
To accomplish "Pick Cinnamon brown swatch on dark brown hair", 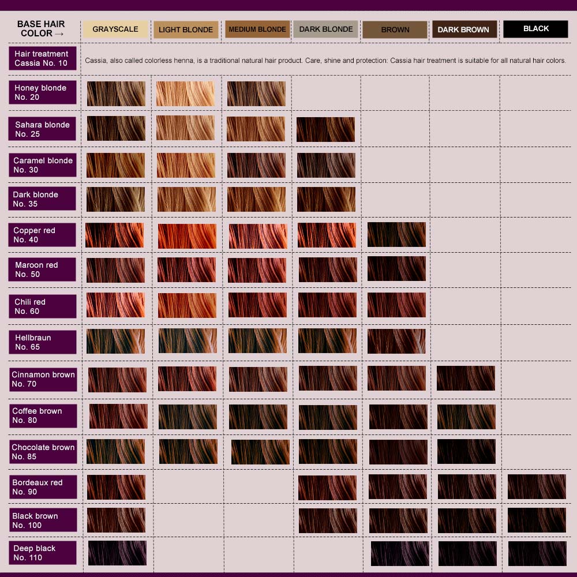I will [466, 379].
